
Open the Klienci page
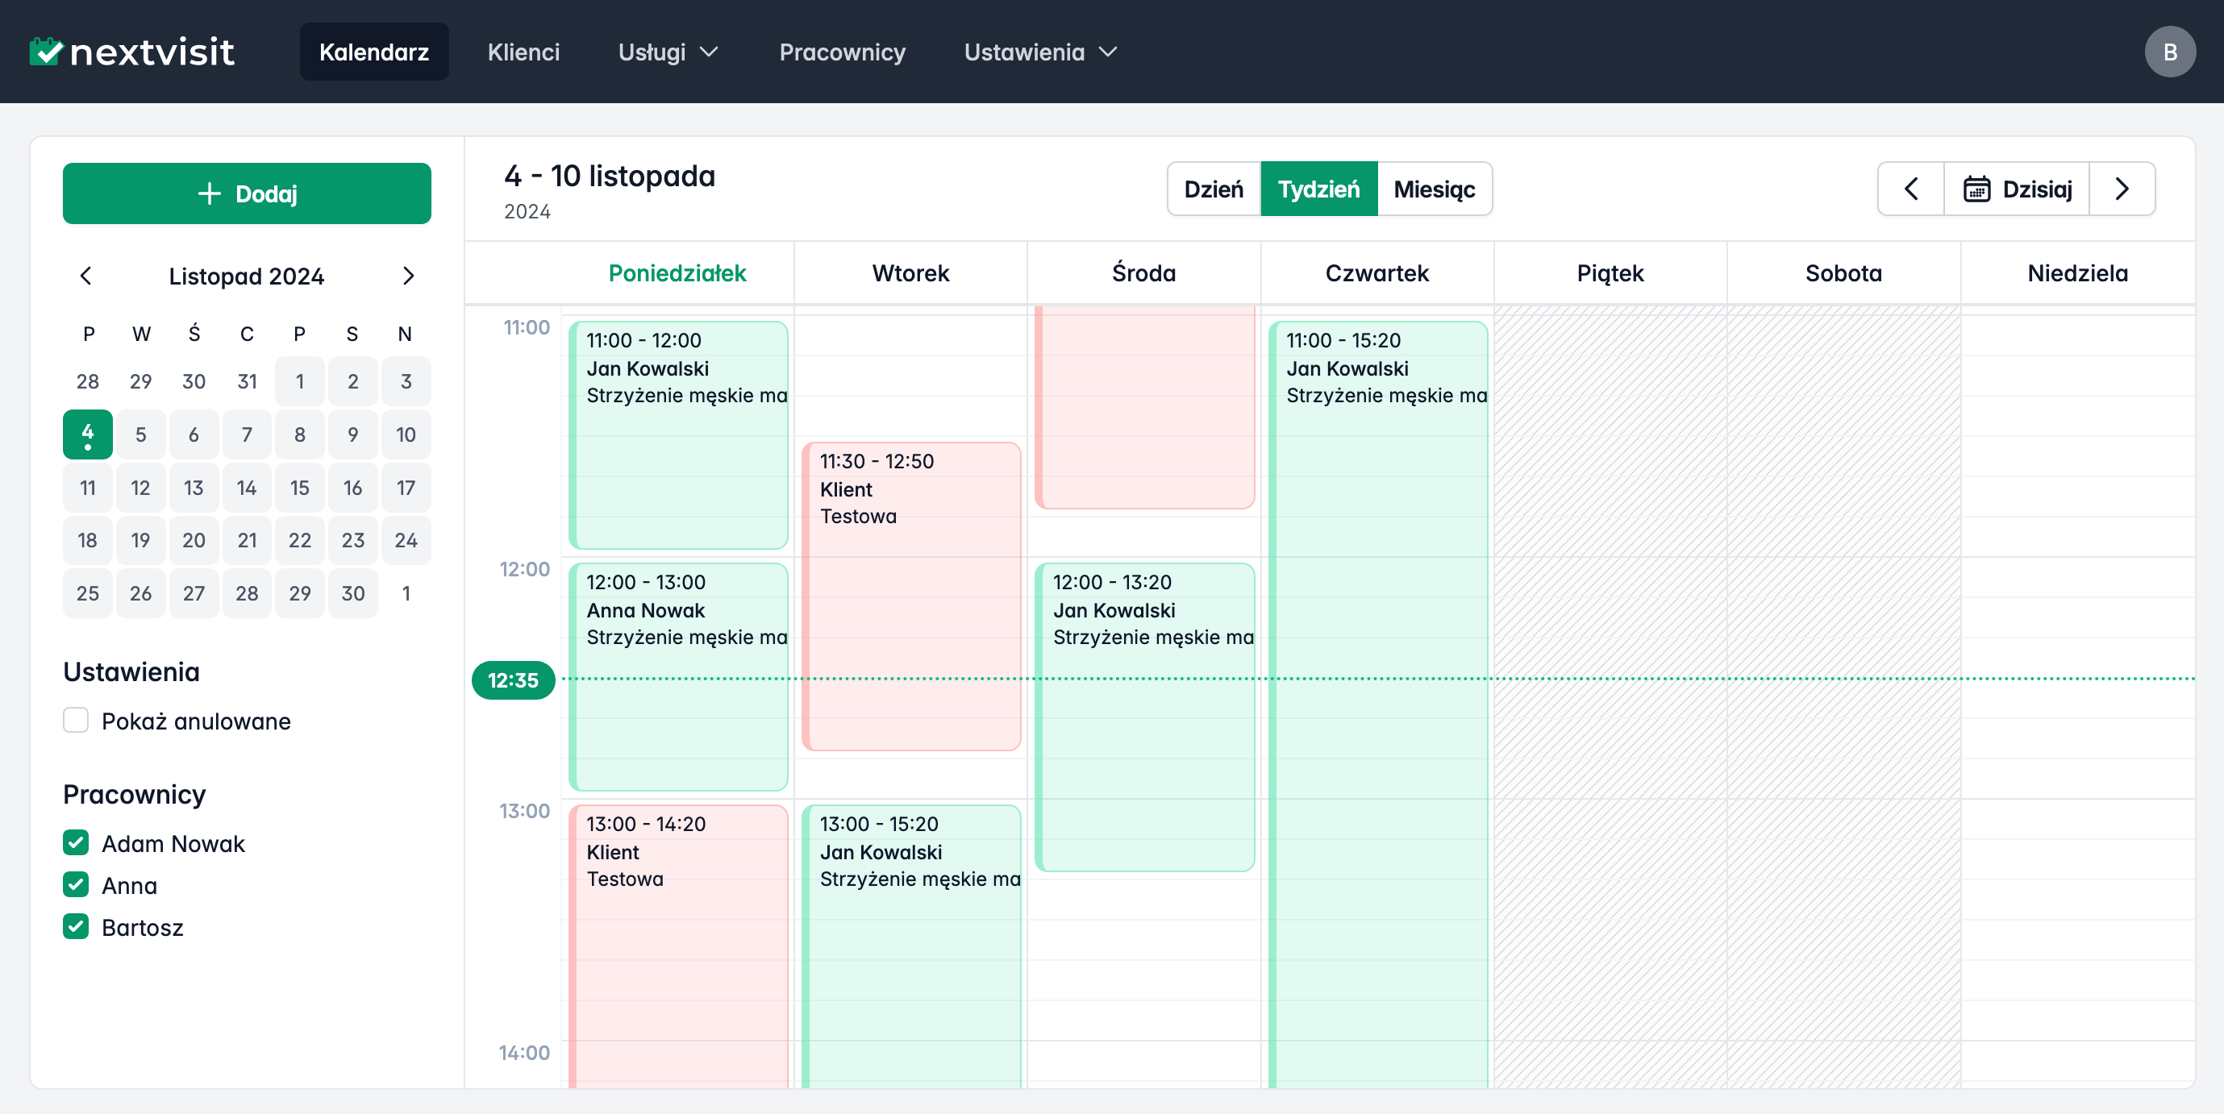coord(523,52)
